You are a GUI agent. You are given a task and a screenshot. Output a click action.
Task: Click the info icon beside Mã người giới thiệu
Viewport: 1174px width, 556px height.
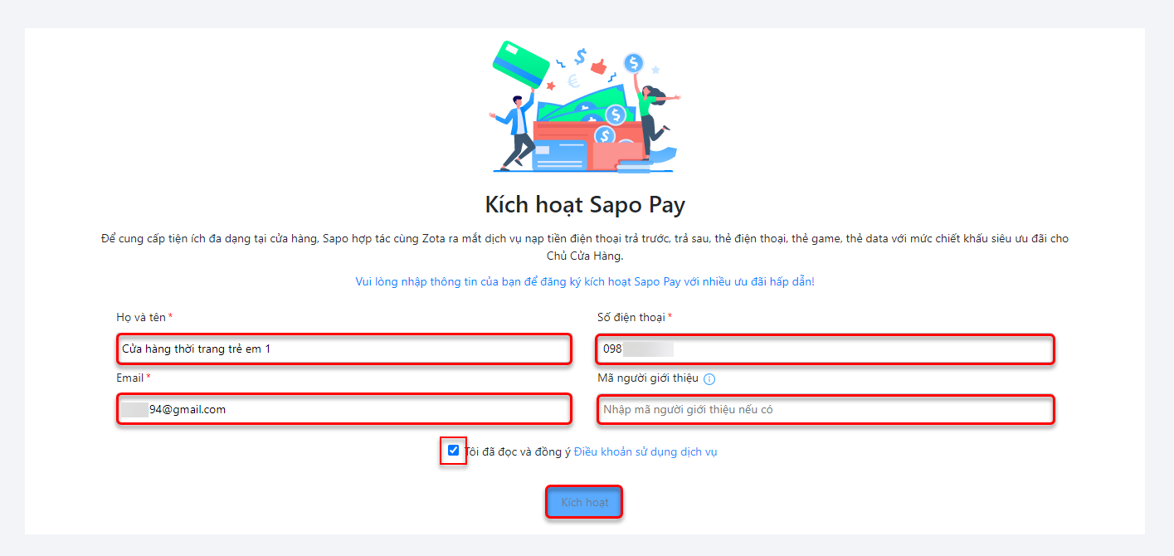[709, 379]
